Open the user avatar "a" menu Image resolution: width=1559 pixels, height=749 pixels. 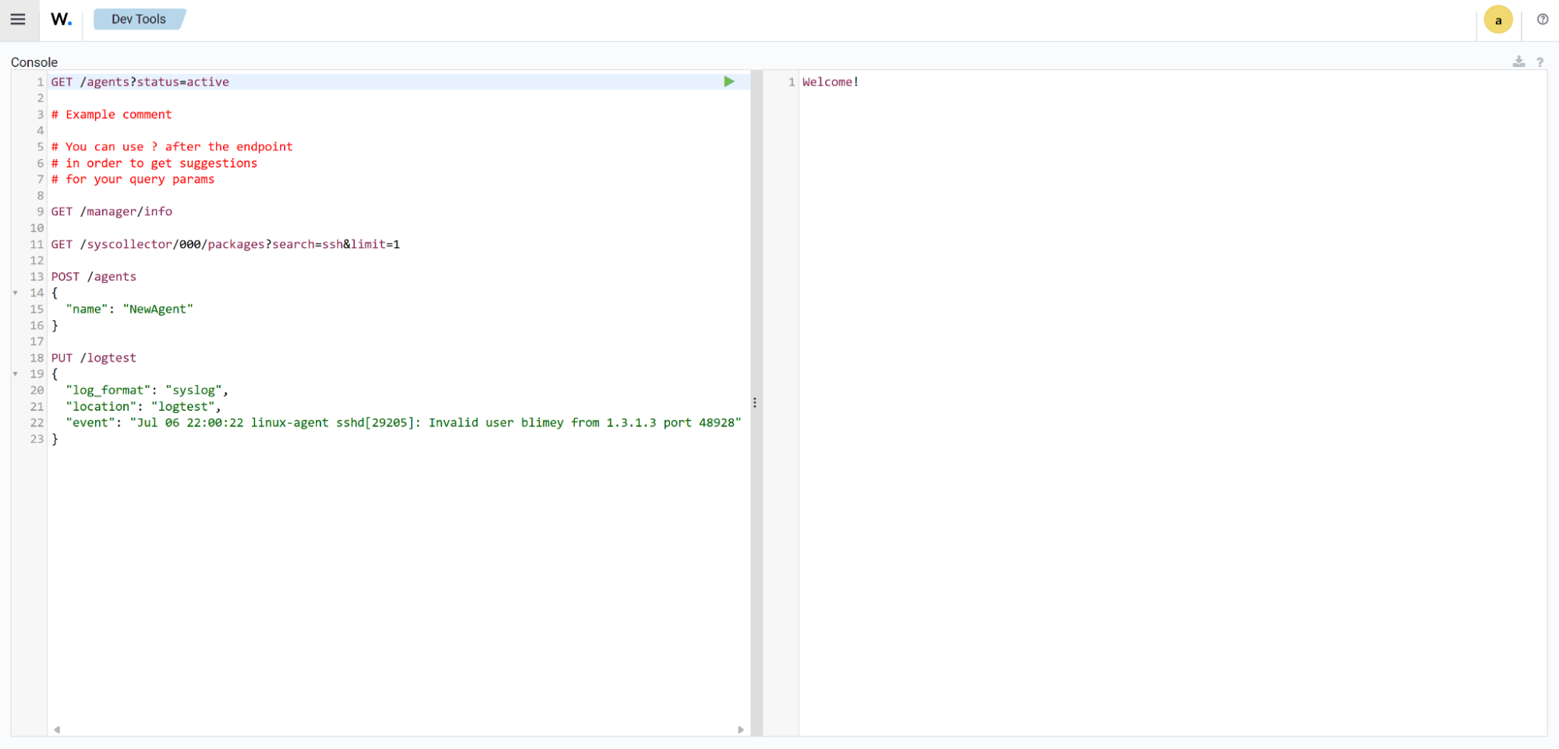point(1497,20)
